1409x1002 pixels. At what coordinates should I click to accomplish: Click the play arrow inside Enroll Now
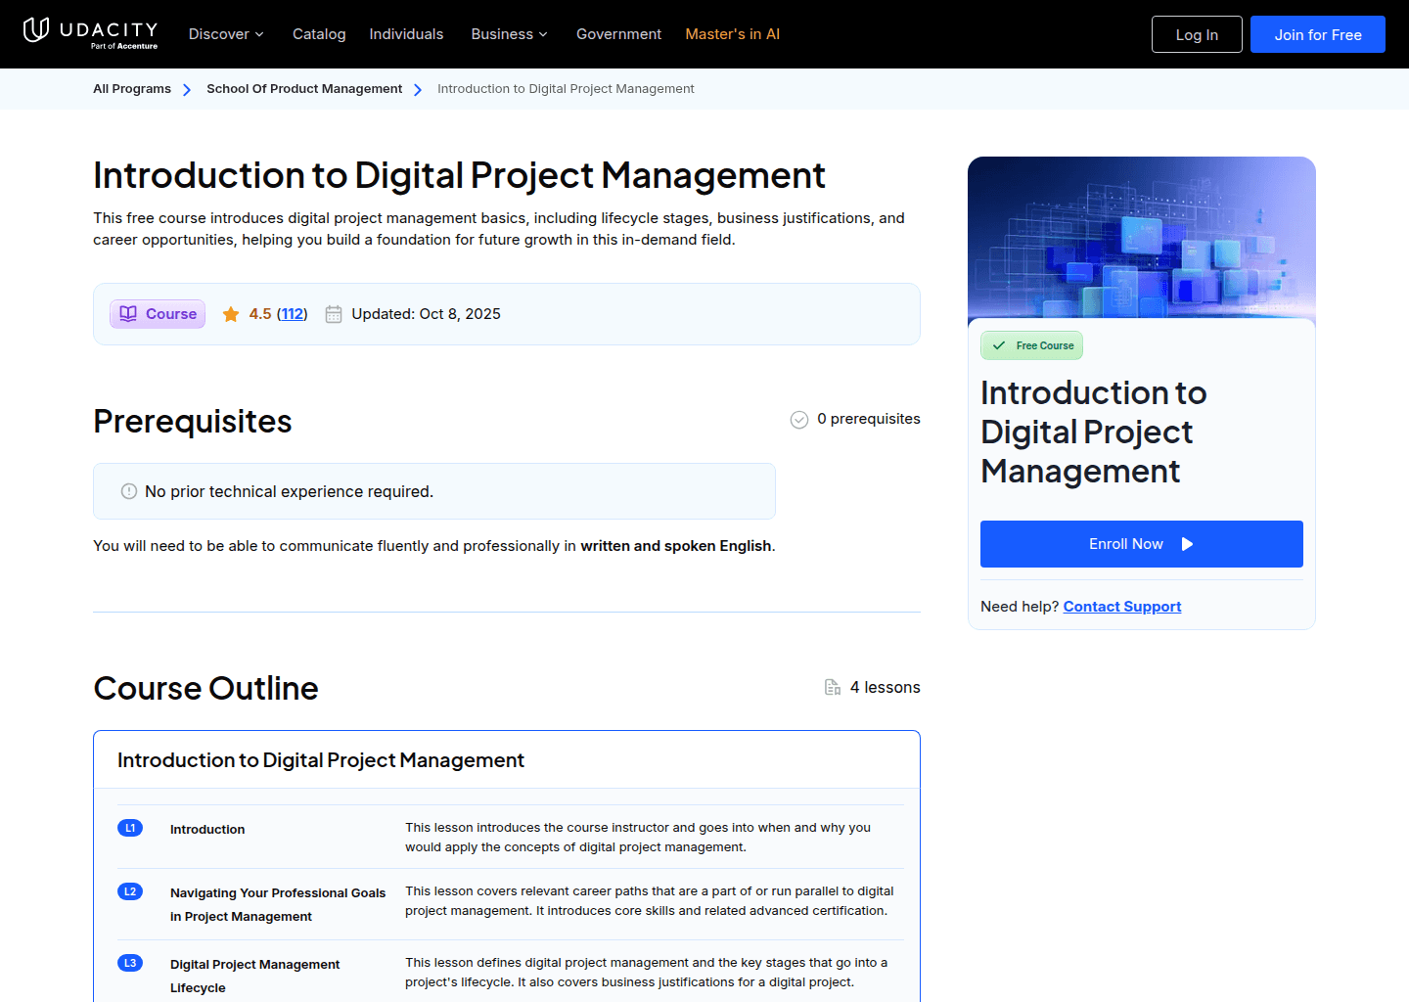coord(1187,543)
